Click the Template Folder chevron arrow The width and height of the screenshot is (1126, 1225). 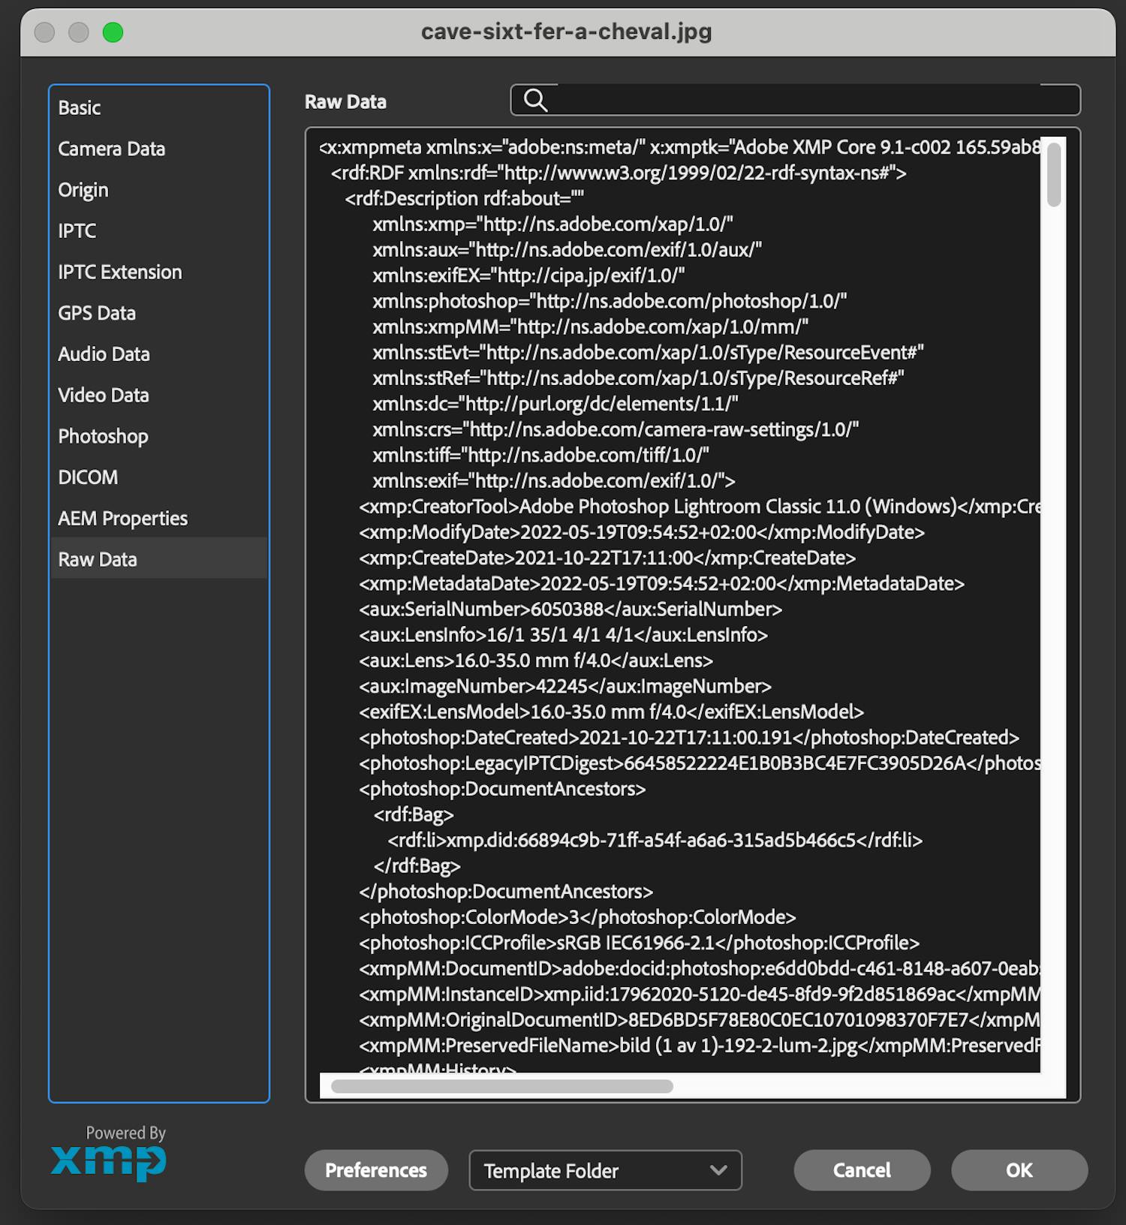718,1170
